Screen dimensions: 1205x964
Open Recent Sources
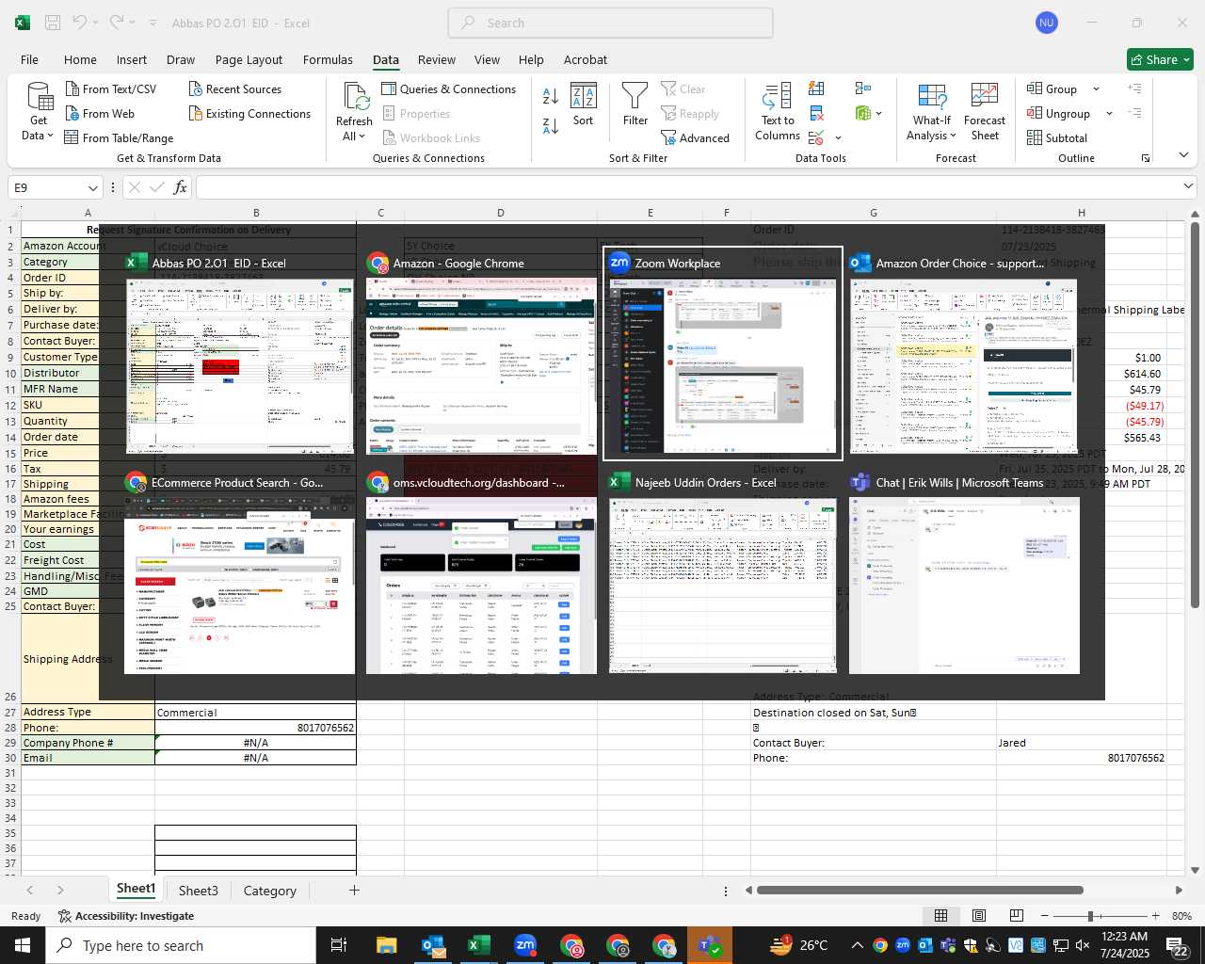coord(235,88)
